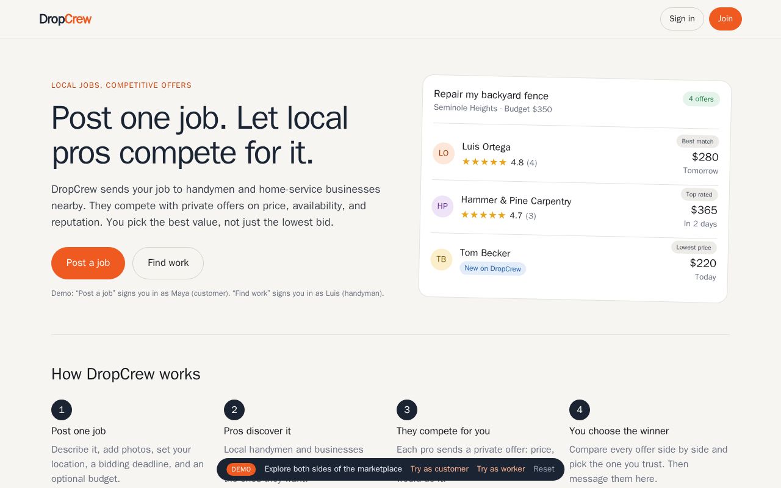Screen dimensions: 781x488
Task: Click the Best match tag
Action: (x=697, y=141)
